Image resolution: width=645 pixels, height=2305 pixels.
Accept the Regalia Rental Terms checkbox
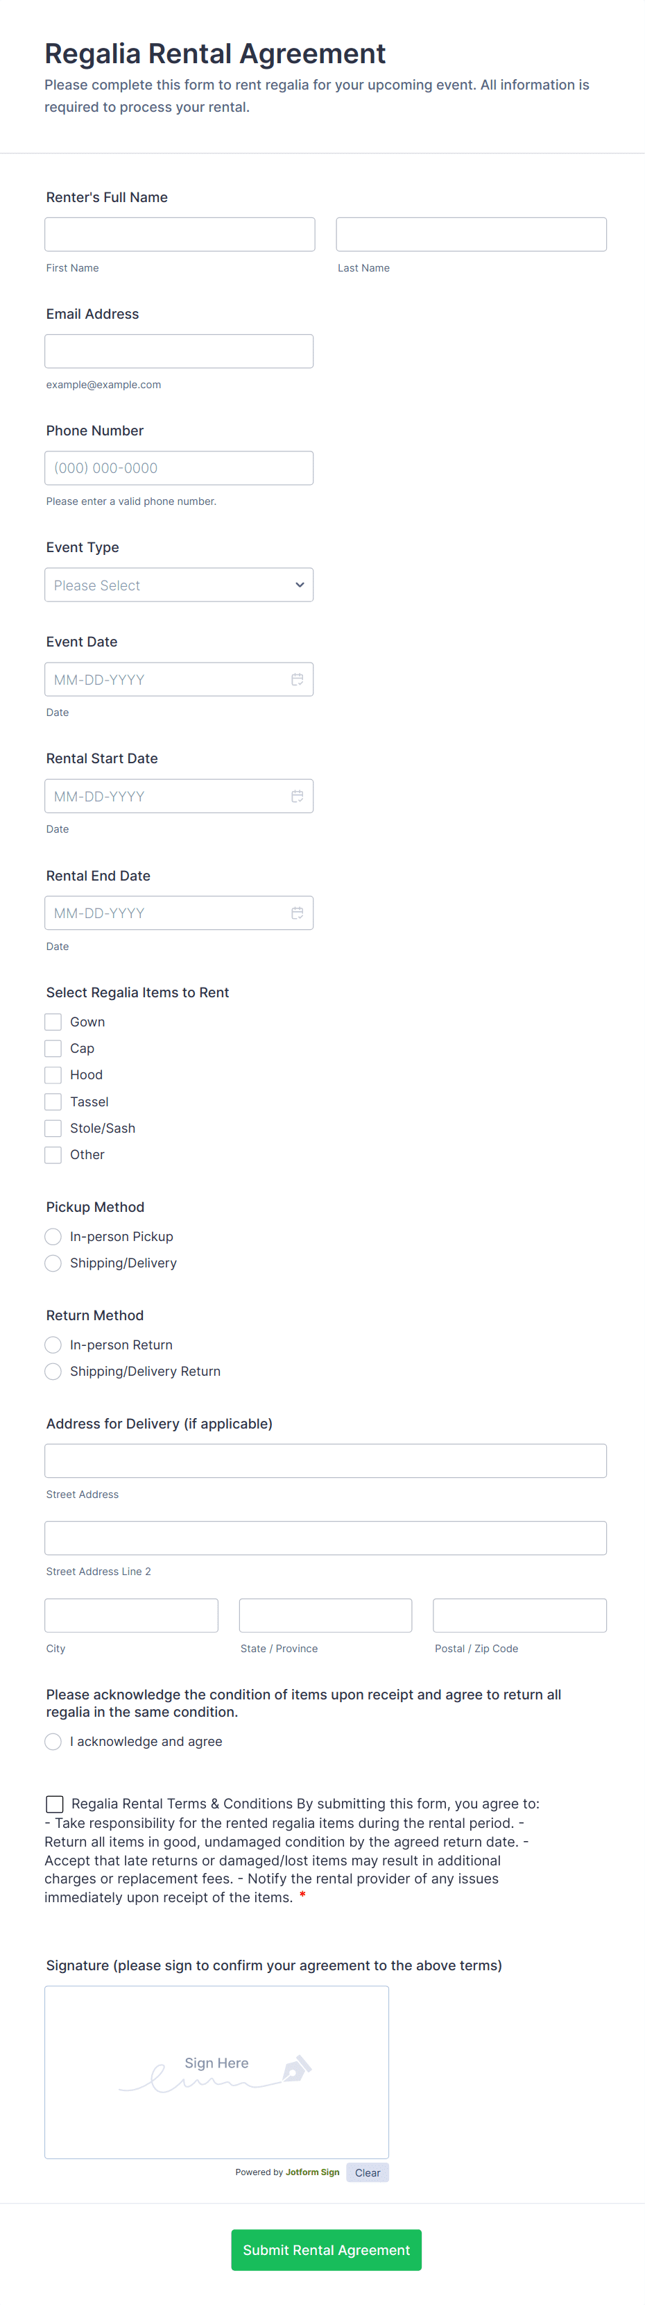(x=55, y=1804)
